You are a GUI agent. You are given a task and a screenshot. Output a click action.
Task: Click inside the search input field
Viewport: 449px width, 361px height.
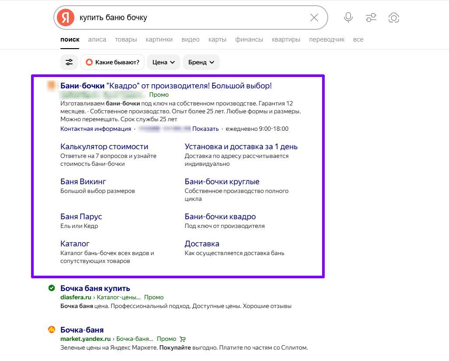point(188,18)
